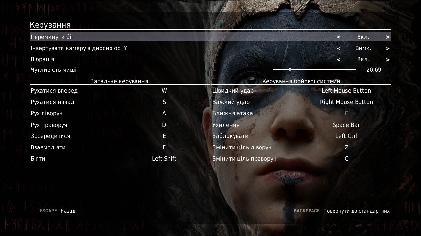Click right arrow for Перемкнути біг

pyautogui.click(x=388, y=37)
